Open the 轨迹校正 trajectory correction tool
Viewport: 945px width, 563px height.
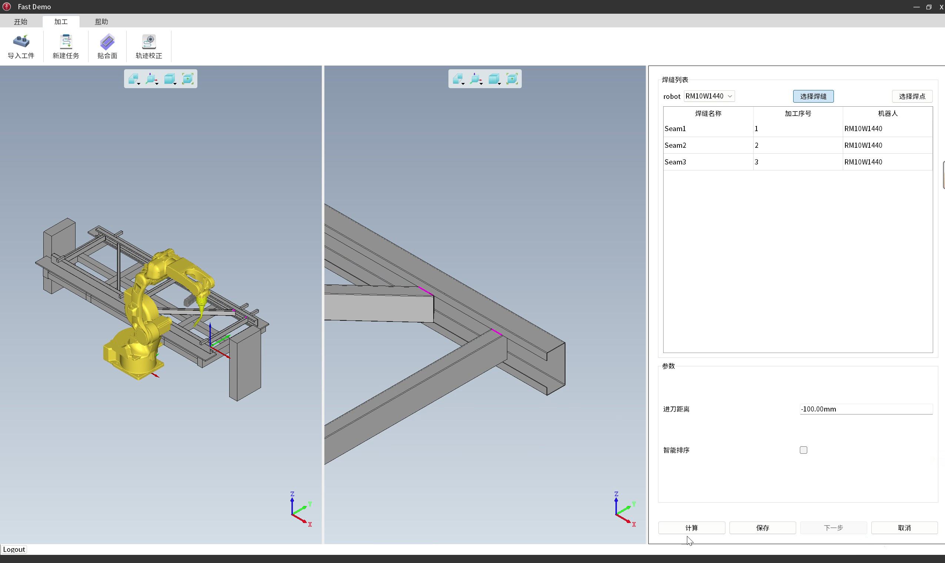148,46
